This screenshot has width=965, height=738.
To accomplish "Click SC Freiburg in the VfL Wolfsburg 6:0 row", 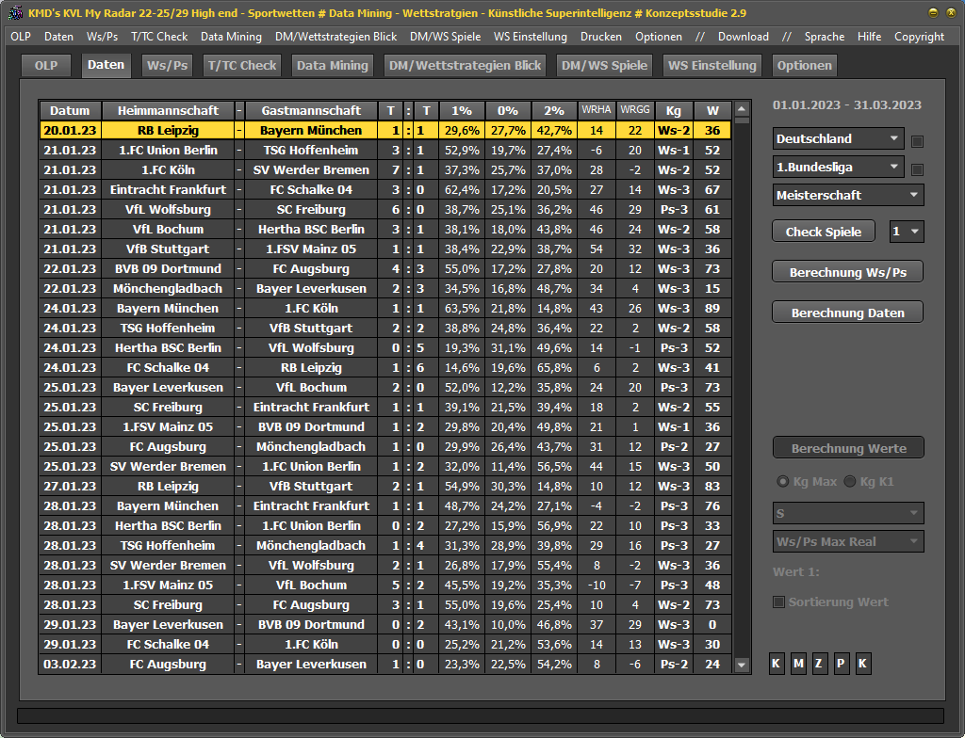I will pos(311,209).
